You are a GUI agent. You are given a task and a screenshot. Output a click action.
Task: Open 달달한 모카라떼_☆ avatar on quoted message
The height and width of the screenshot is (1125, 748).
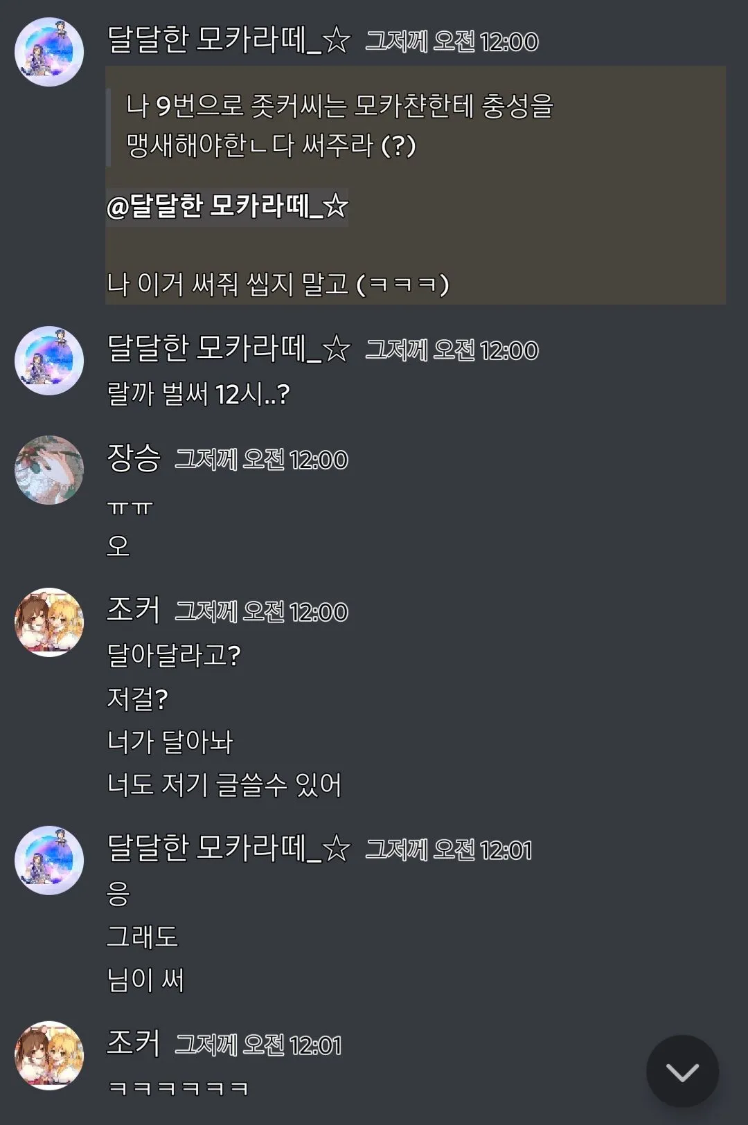tap(49, 52)
